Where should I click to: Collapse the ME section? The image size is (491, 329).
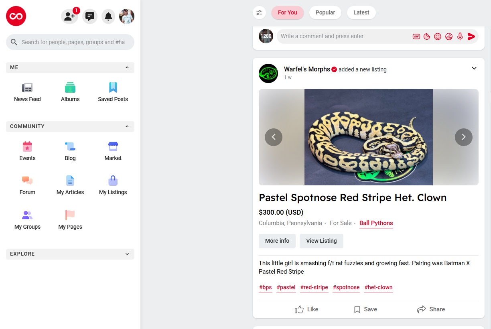pyautogui.click(x=127, y=67)
